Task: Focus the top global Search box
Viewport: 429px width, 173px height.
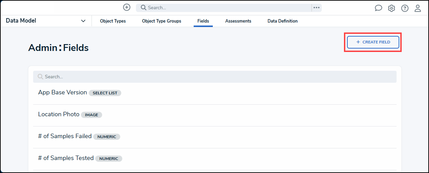Action: point(225,8)
